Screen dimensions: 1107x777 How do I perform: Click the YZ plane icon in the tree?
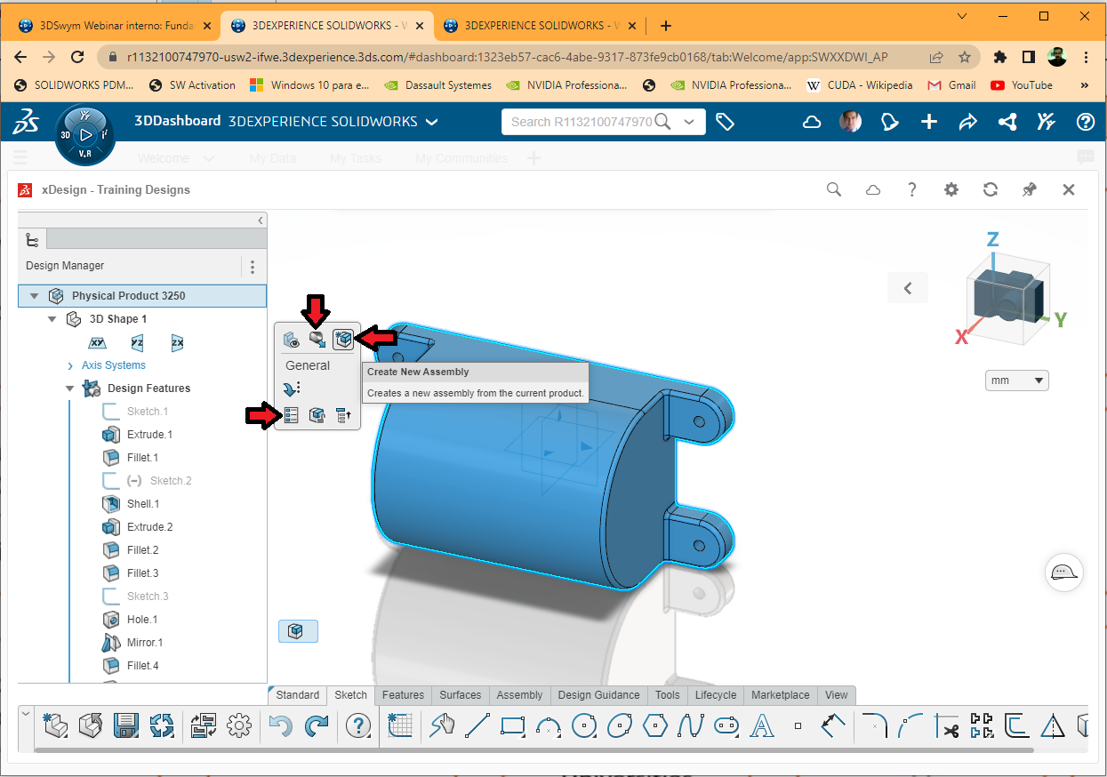(x=138, y=343)
